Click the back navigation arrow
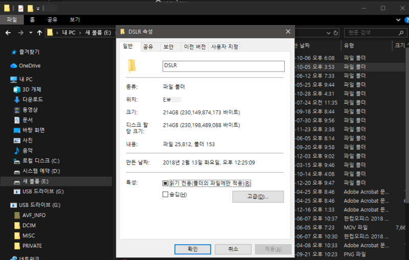The width and height of the screenshot is (409, 260). [x=8, y=33]
